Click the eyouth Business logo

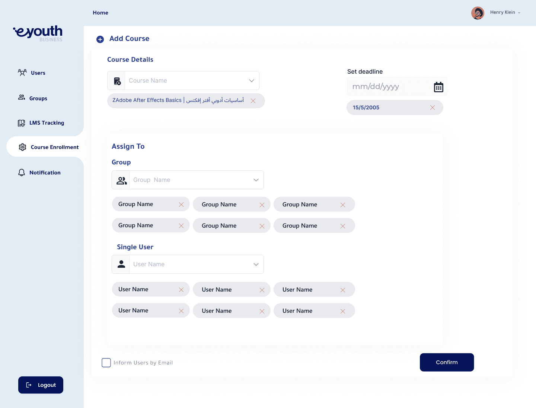[38, 33]
